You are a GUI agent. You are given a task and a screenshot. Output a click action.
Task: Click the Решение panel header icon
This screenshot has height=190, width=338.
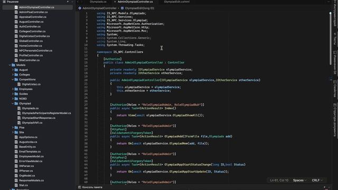coord(4,2)
